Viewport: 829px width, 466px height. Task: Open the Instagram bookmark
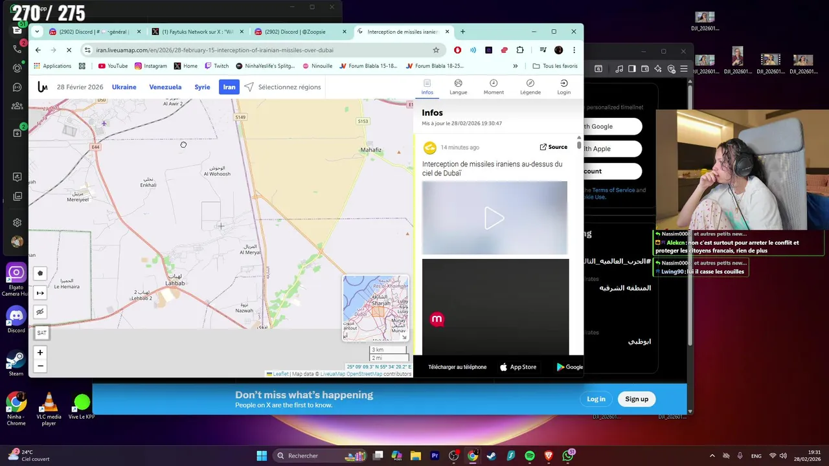pos(150,66)
